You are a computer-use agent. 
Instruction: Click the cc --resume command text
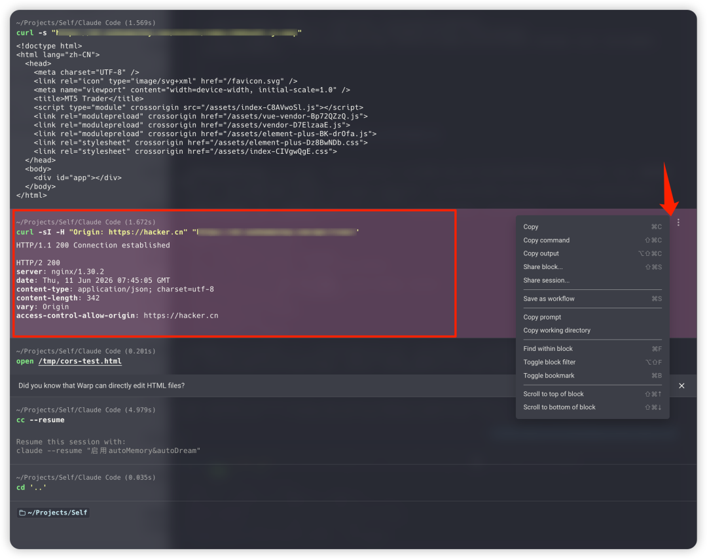[40, 420]
